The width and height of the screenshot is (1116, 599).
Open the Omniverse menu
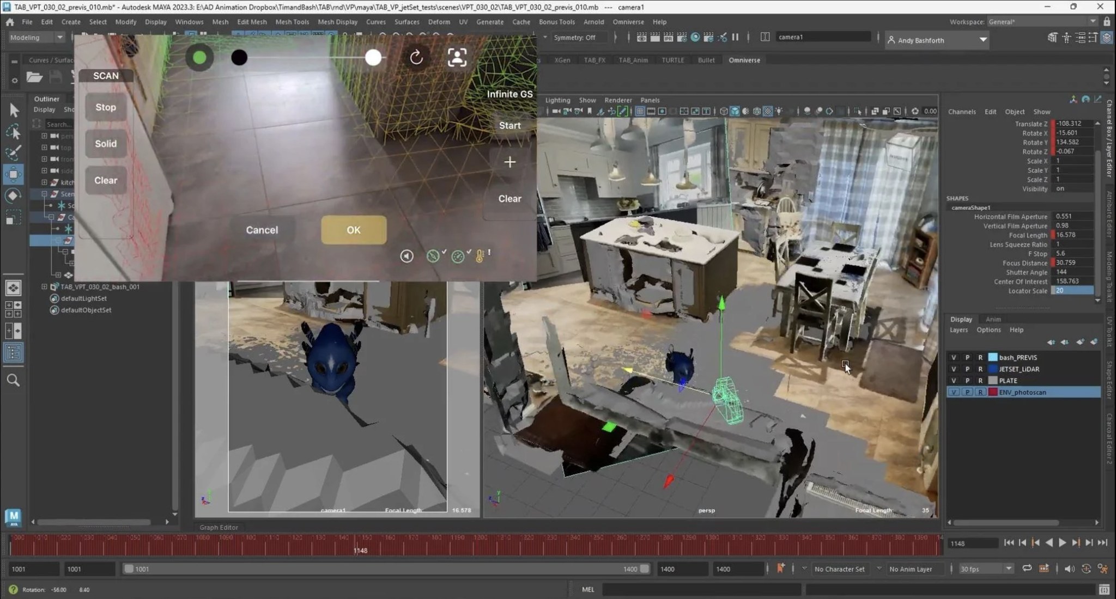[628, 22]
